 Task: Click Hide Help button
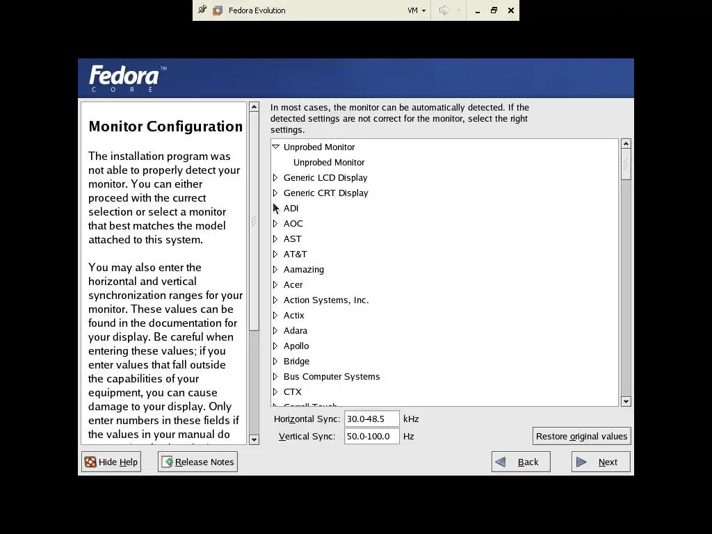[111, 462]
